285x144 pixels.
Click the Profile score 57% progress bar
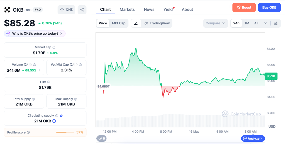pyautogui.click(x=65, y=132)
